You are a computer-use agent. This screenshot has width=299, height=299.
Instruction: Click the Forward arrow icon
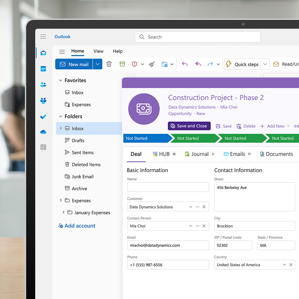210,64
